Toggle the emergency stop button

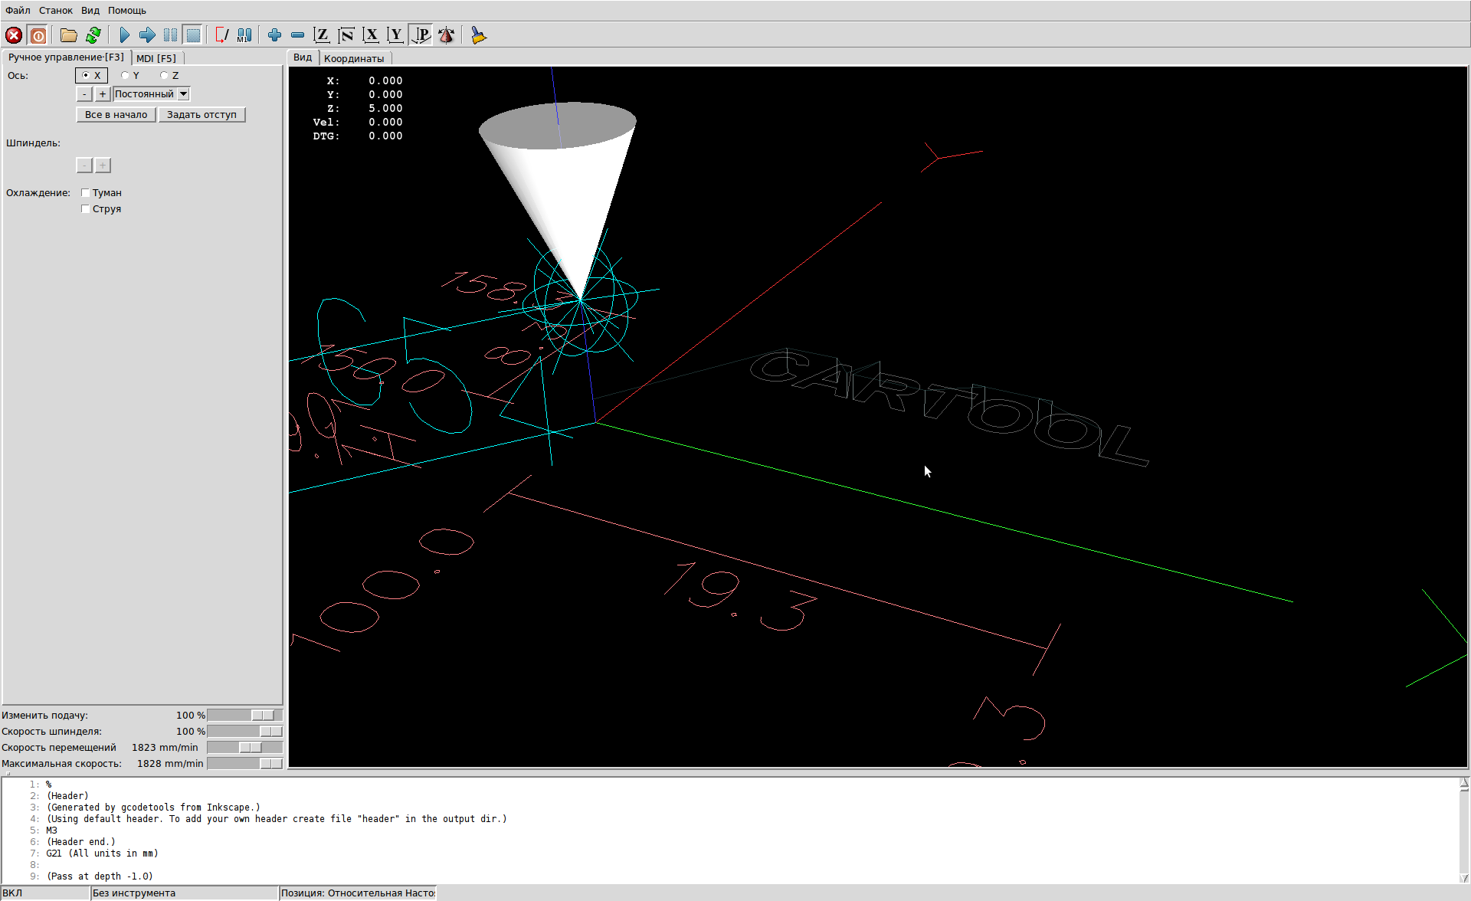point(14,35)
